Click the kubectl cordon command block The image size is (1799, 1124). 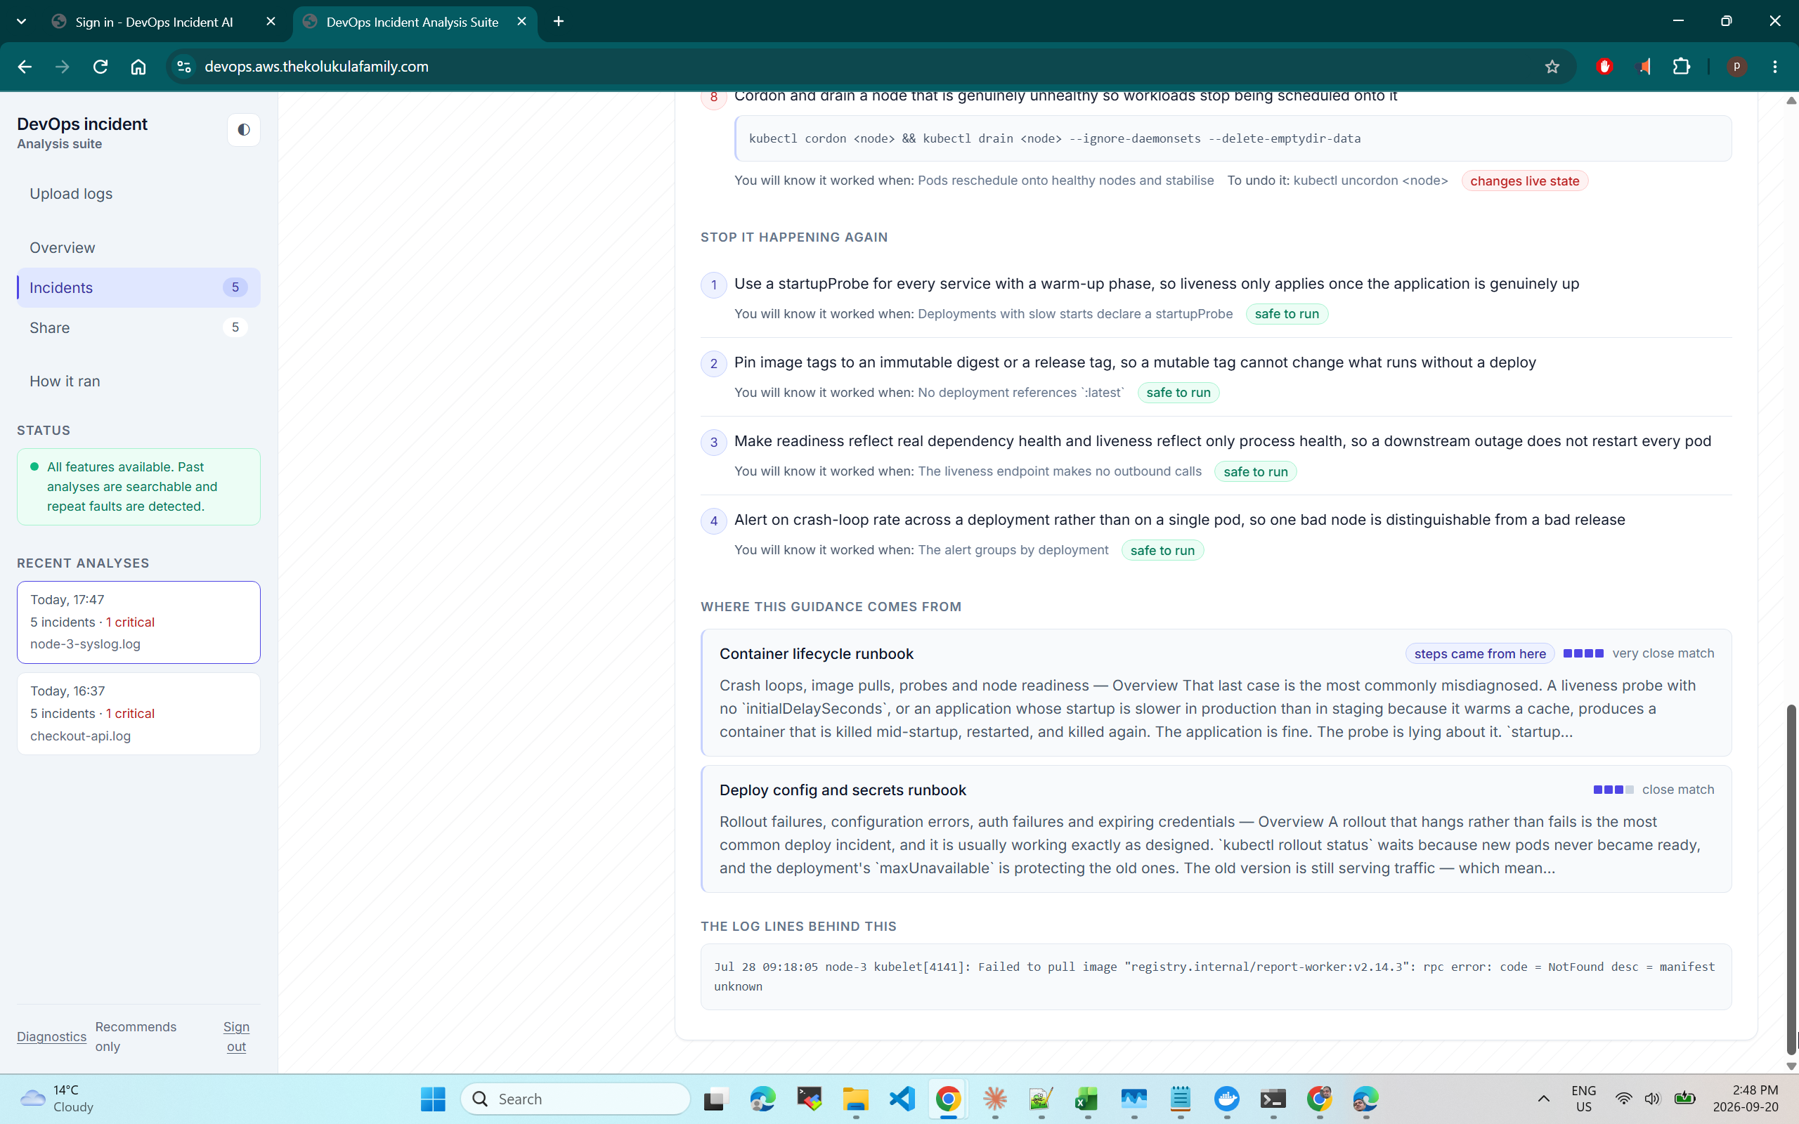click(x=1233, y=138)
